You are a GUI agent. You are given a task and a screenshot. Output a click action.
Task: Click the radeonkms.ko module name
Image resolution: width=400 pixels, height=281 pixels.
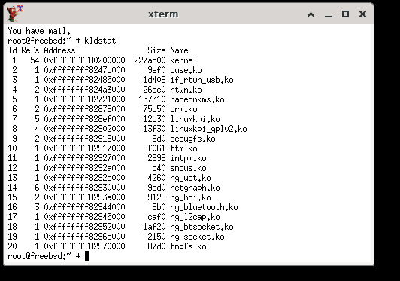tap(197, 99)
